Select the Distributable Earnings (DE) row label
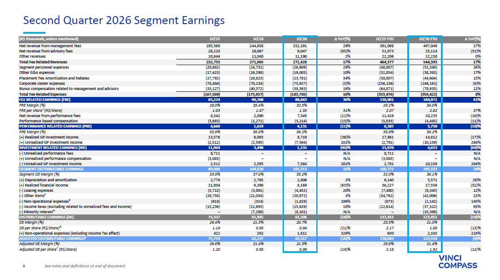The height and width of the screenshot is (280, 500). click(x=46, y=217)
